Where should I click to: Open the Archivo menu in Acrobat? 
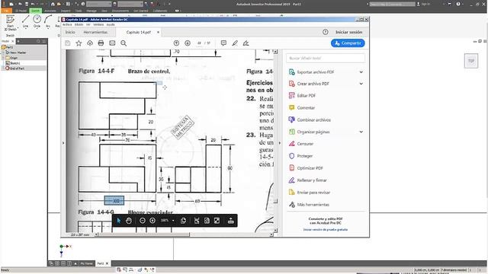point(67,24)
